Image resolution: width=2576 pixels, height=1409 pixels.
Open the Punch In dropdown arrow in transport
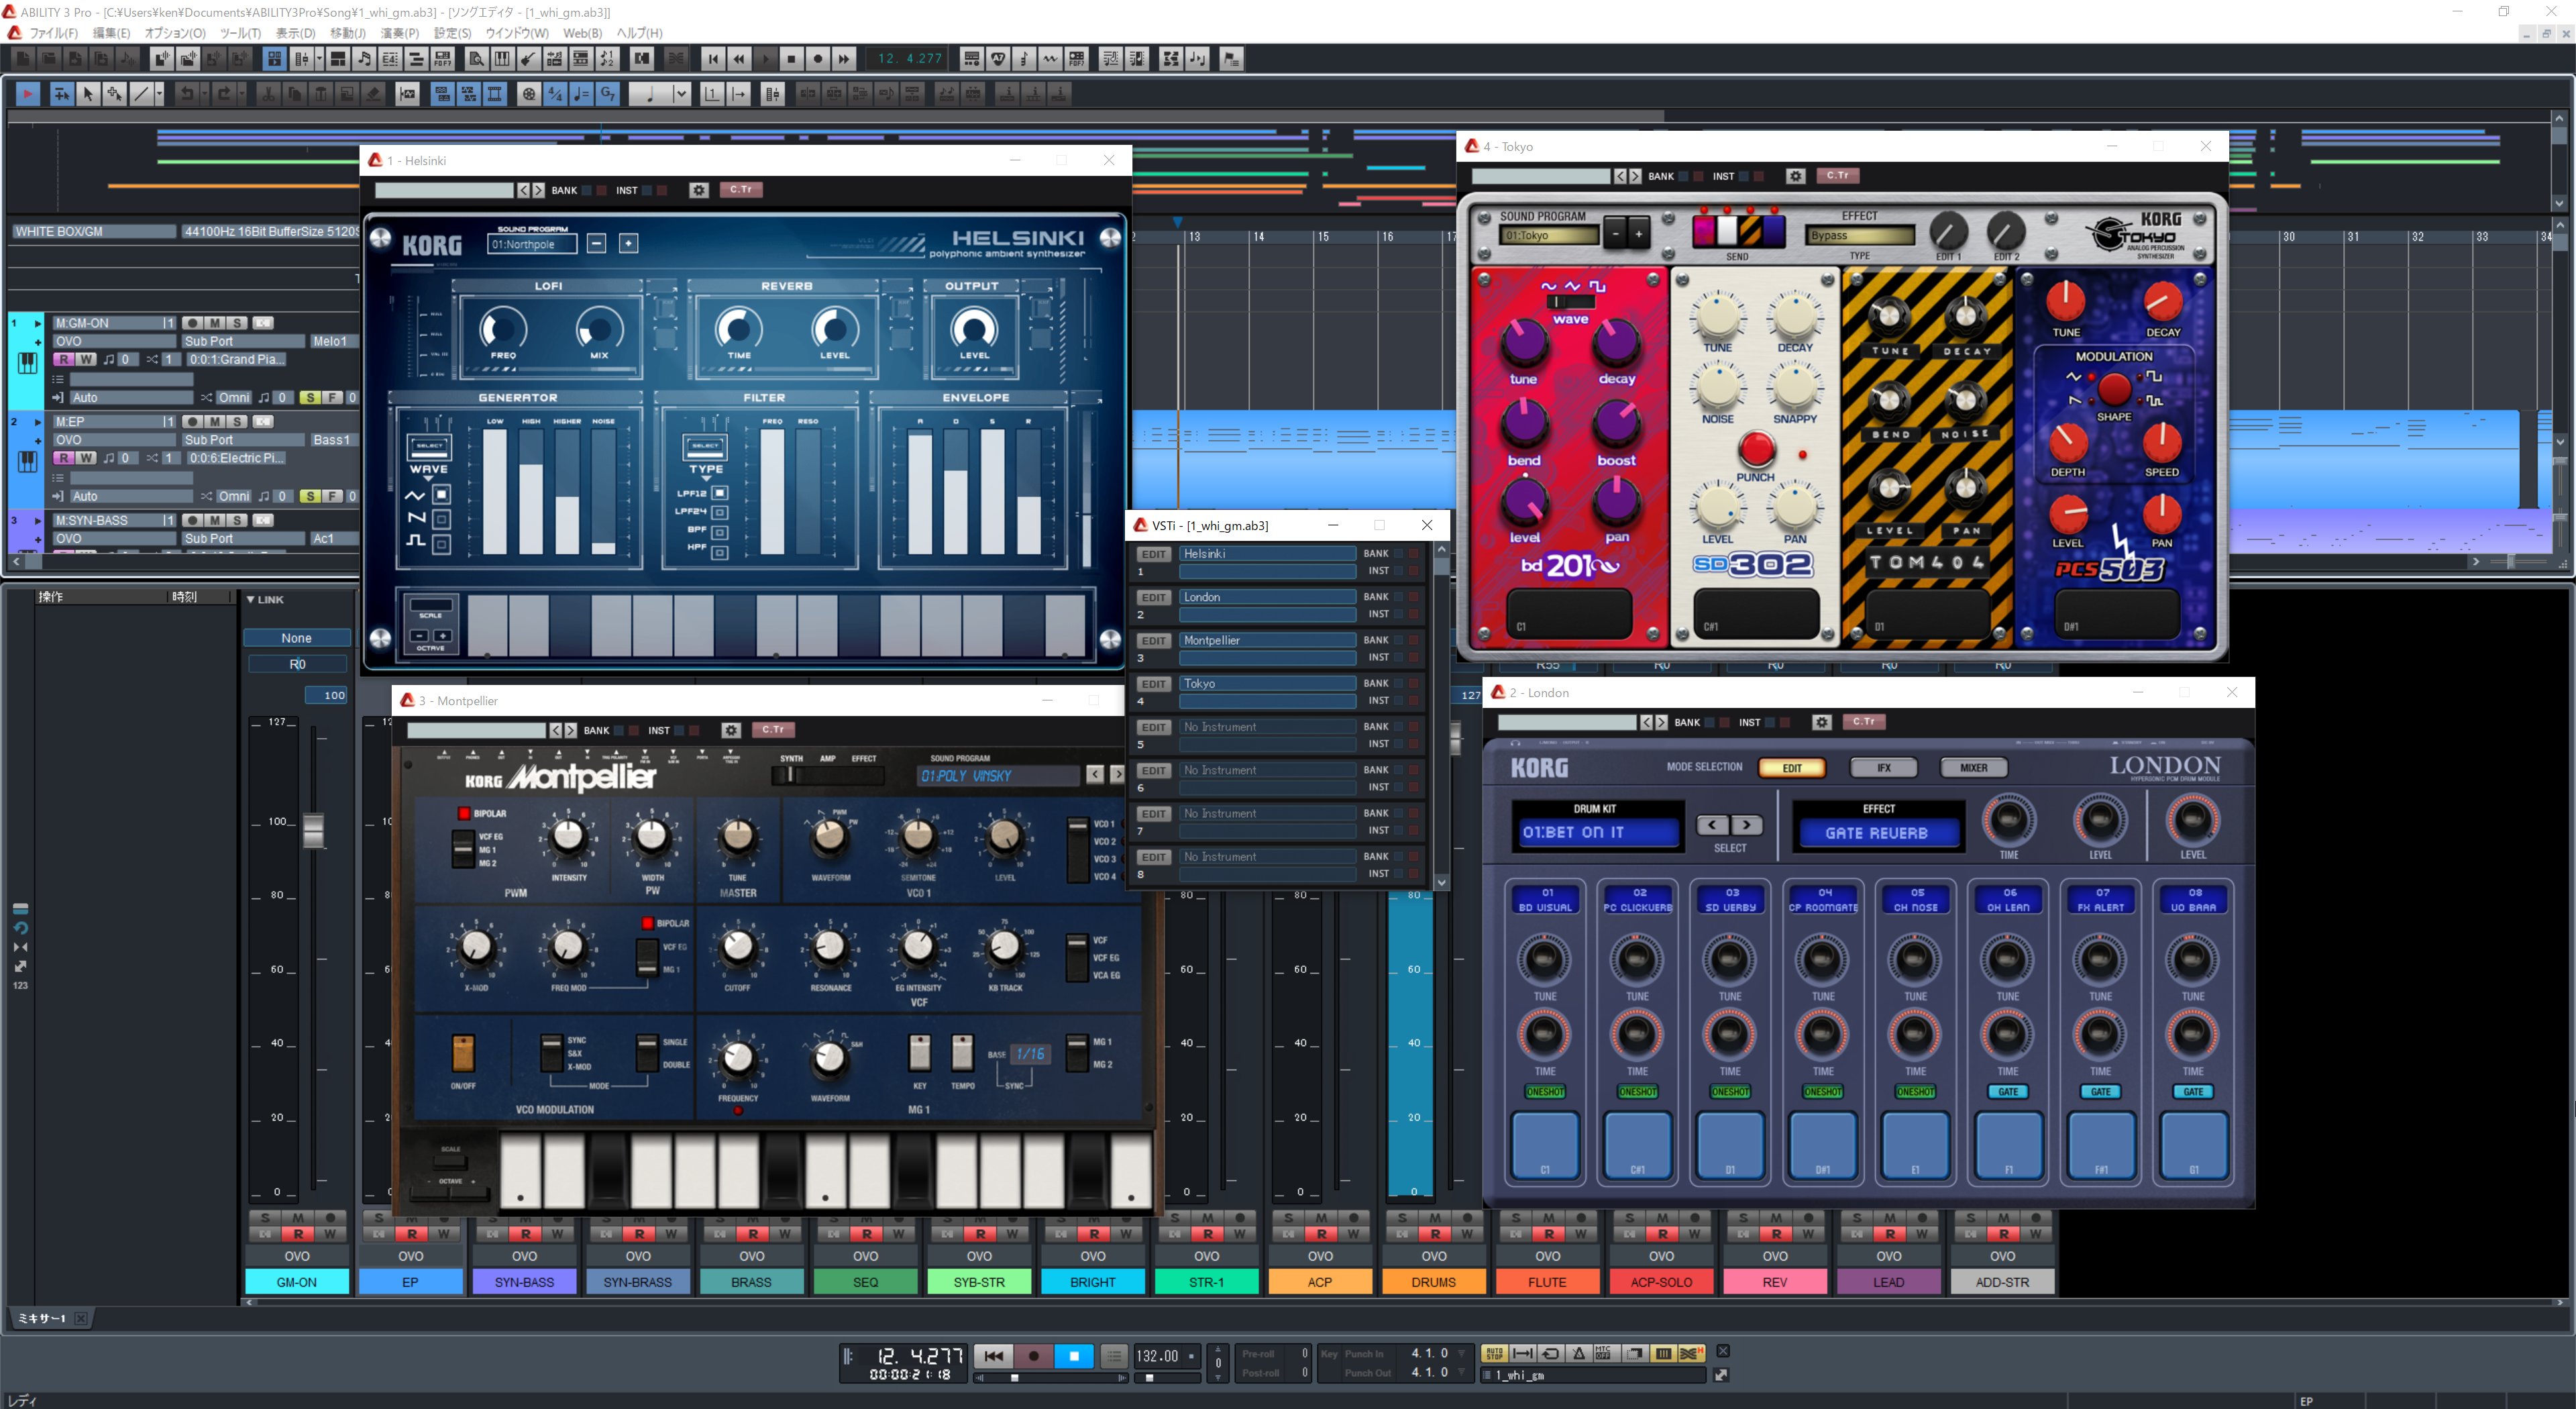point(1462,1354)
